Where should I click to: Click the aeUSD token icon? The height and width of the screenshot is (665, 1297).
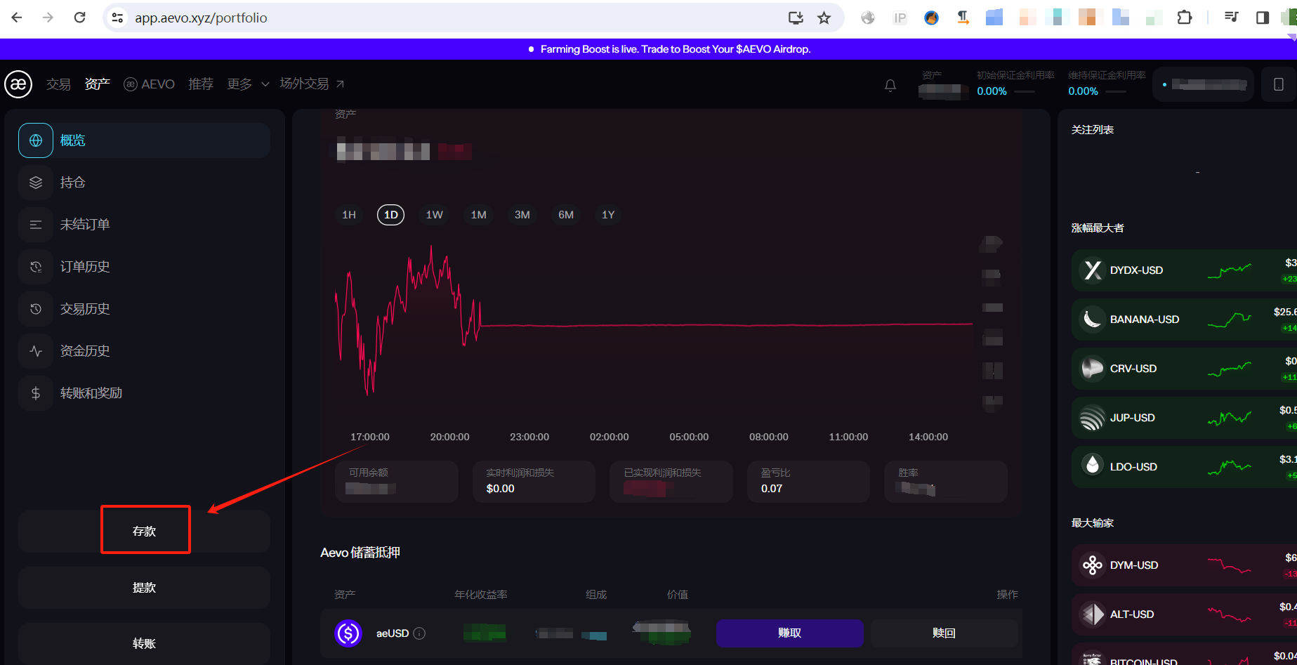(348, 633)
